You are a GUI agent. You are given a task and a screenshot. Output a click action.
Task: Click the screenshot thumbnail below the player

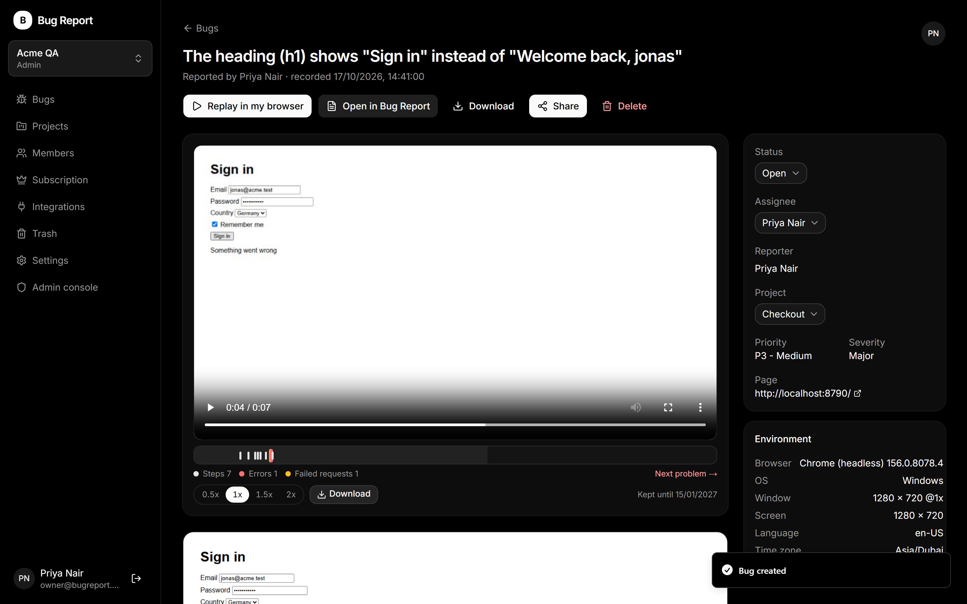click(455, 568)
